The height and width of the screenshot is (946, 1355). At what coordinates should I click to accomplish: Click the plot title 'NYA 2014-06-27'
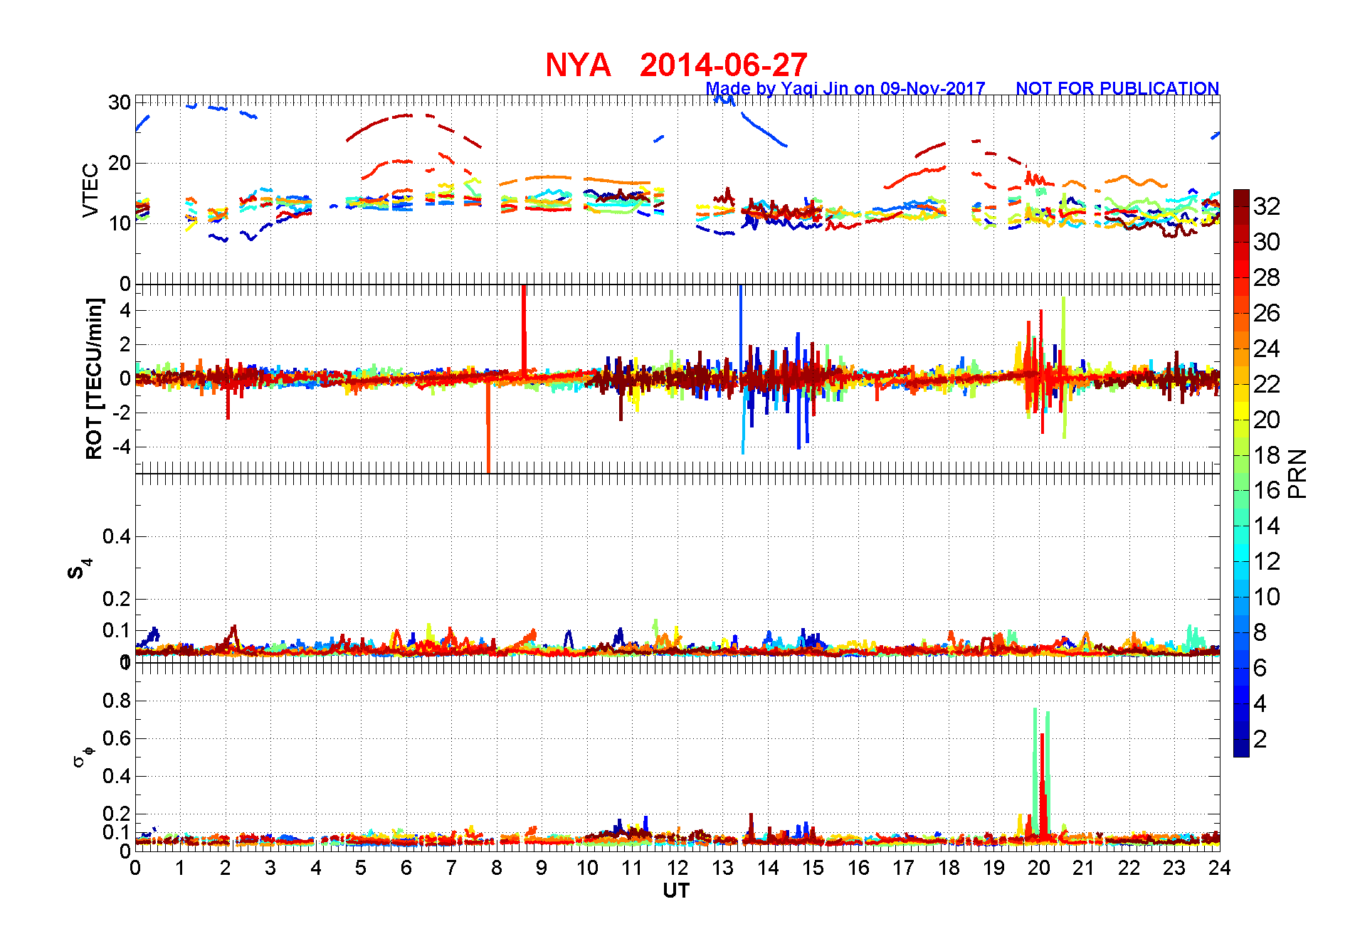point(676,65)
